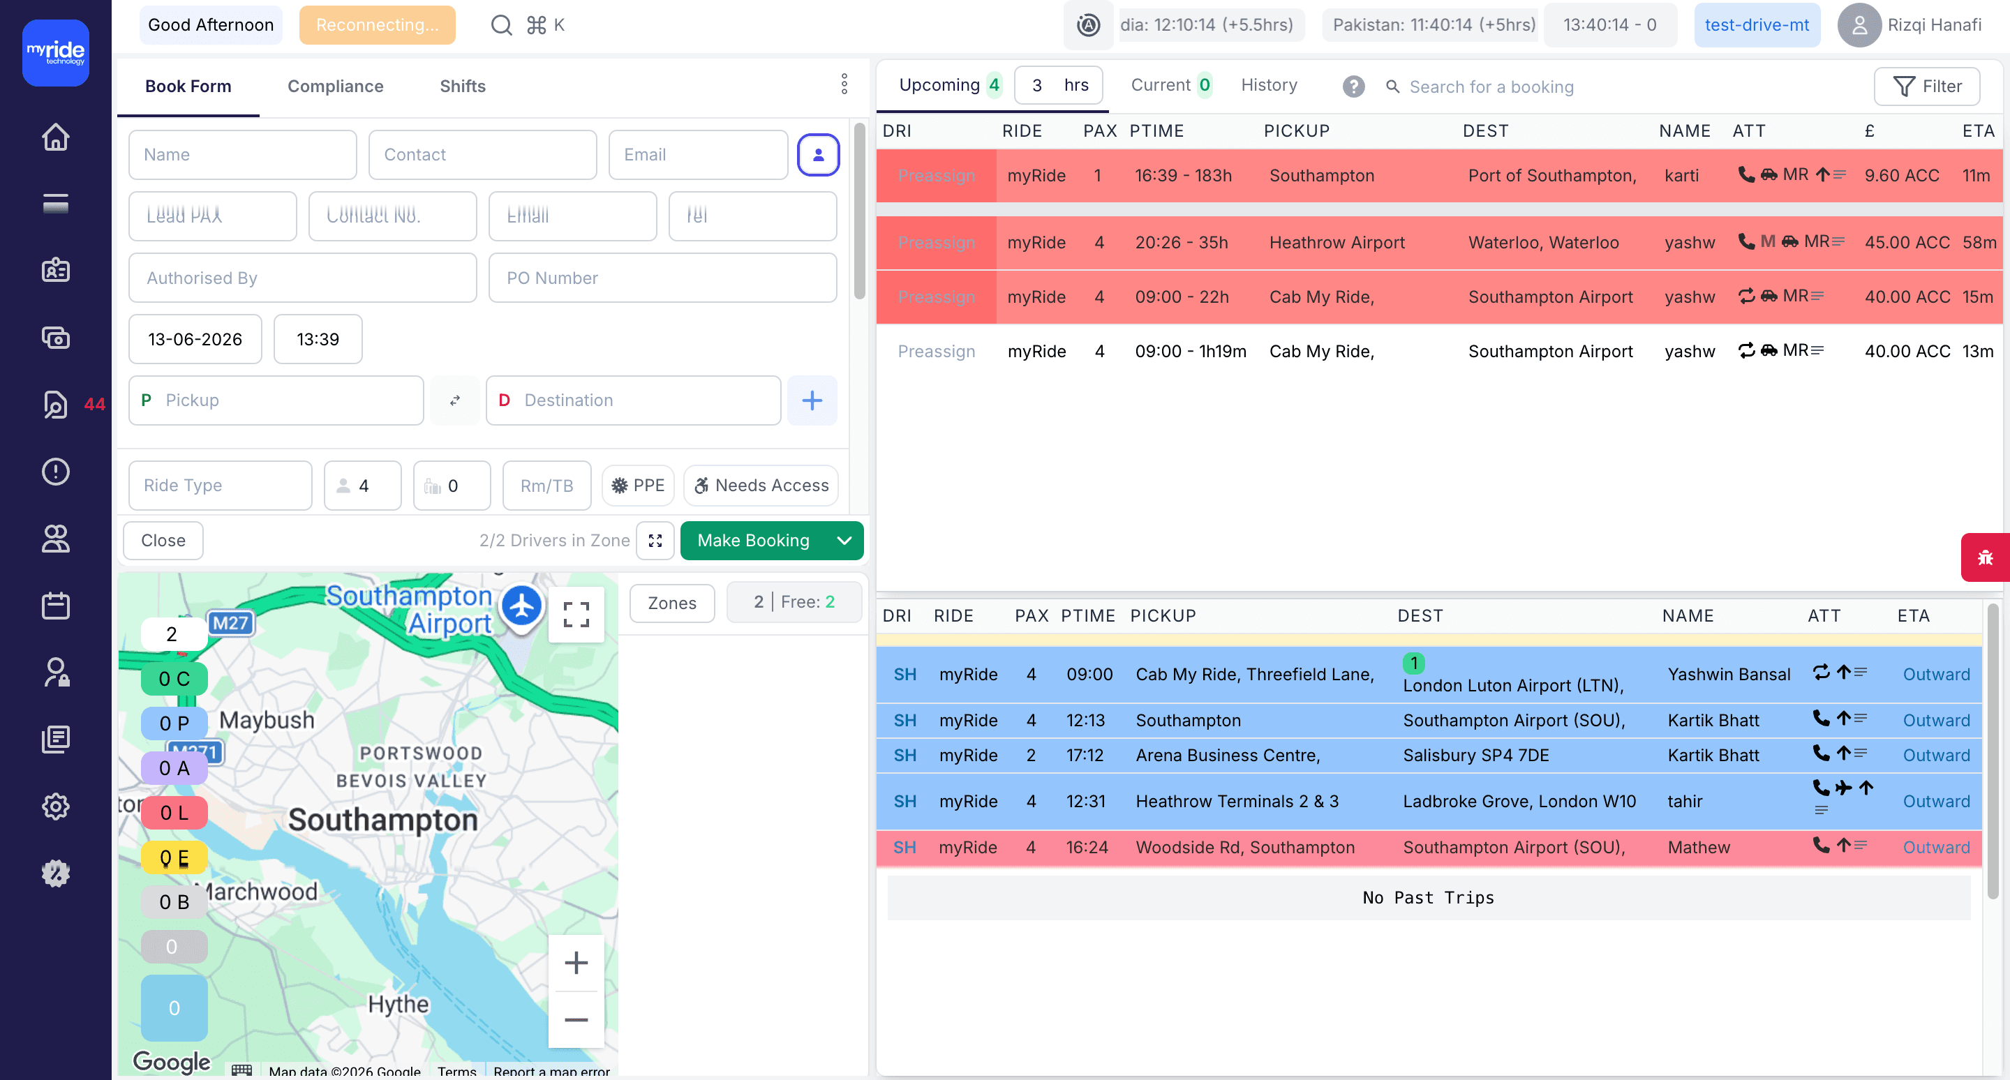Click the Close button on the form
2010x1080 pixels.
(x=163, y=541)
